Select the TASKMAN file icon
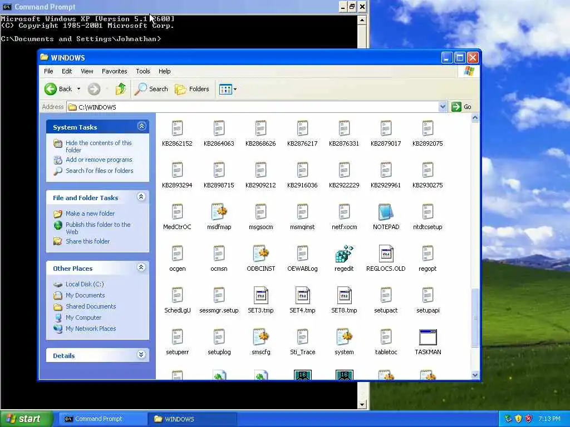Viewport: 570px width, 427px height. (x=428, y=337)
